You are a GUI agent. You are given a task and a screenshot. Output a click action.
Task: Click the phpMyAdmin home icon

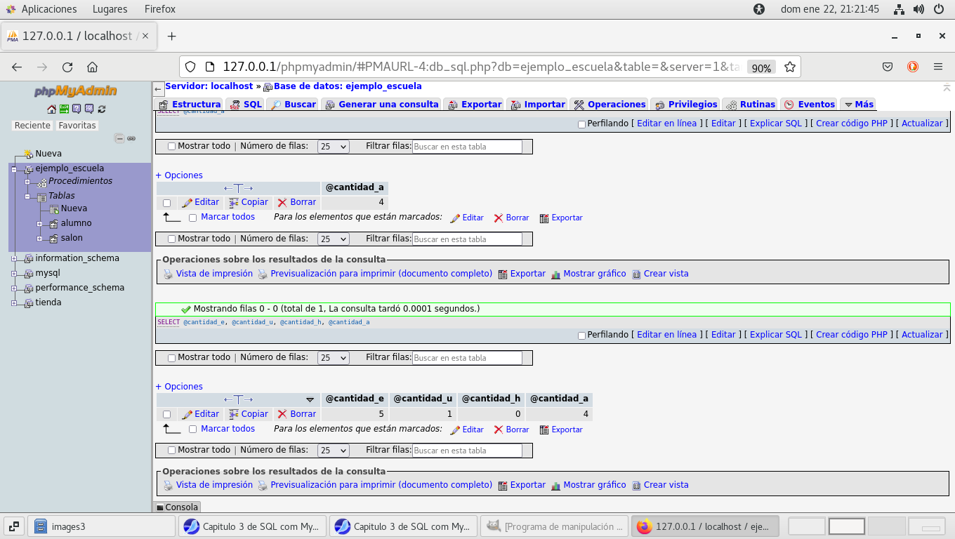(51, 109)
